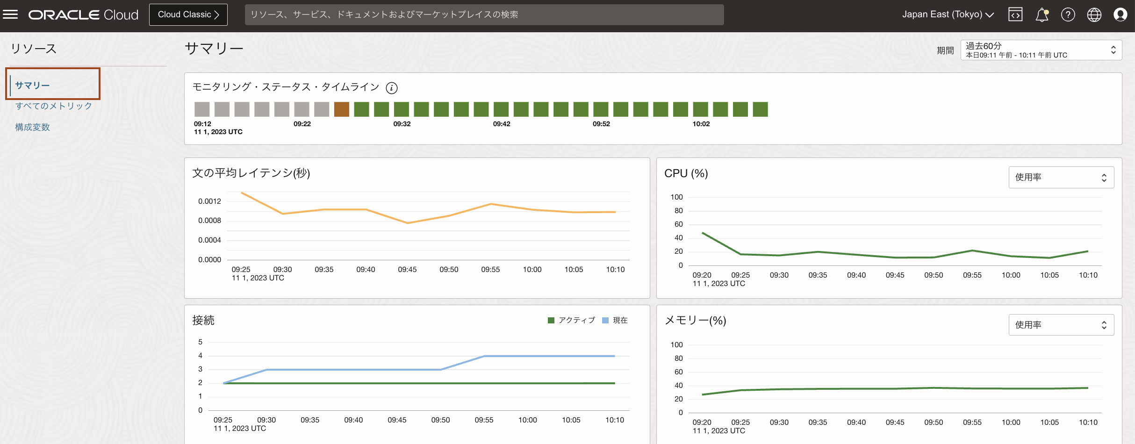Toggle the 現在 legend series

[x=615, y=320]
